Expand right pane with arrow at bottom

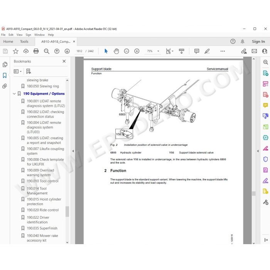point(266,240)
